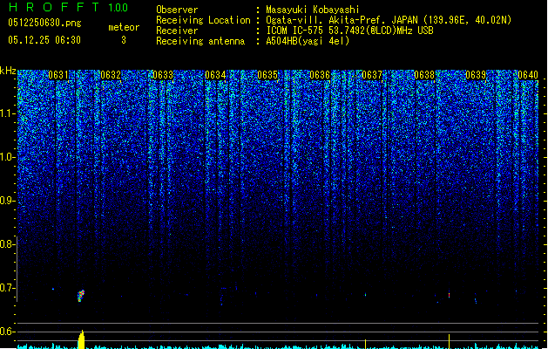This screenshot has width=548, height=349.
Task: Click the version number 1.0.0
Action: pyautogui.click(x=118, y=8)
